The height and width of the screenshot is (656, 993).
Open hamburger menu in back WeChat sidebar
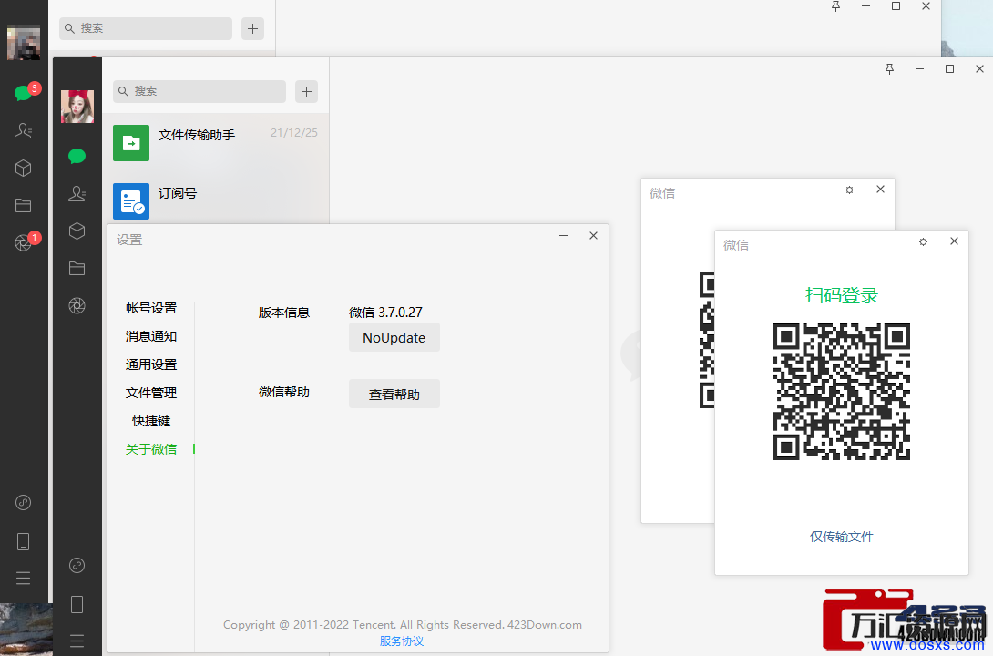[24, 579]
